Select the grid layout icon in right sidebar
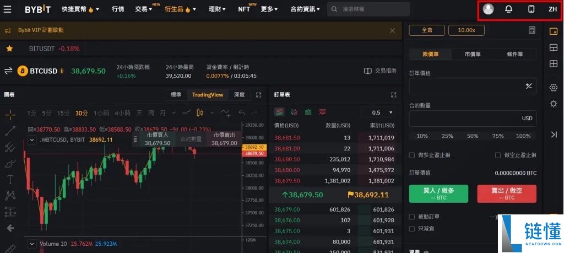Screen dimensions: 564x253 coord(554,64)
